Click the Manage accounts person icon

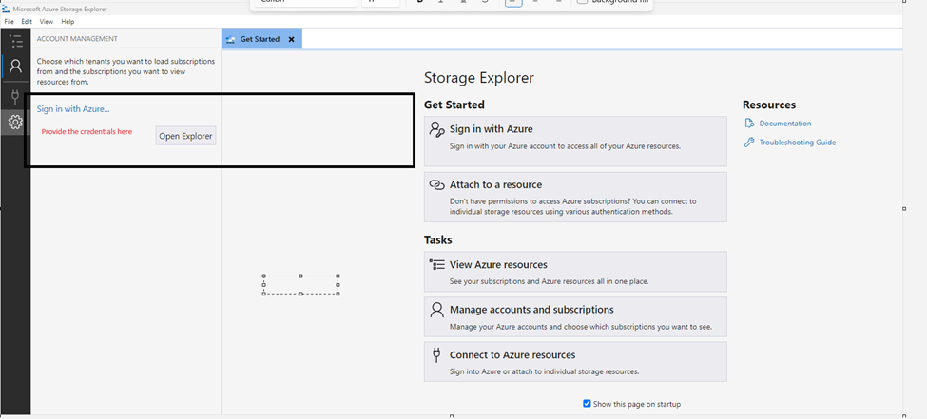tap(437, 311)
